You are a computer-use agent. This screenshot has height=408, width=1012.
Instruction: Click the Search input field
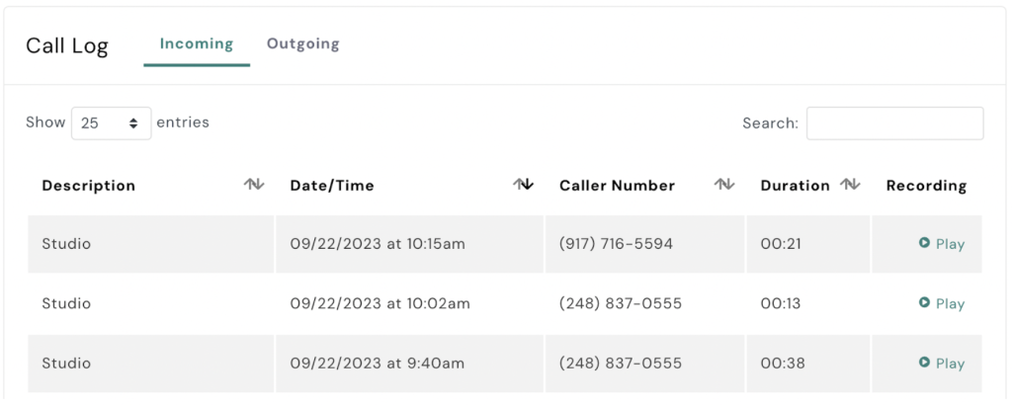[x=894, y=123]
